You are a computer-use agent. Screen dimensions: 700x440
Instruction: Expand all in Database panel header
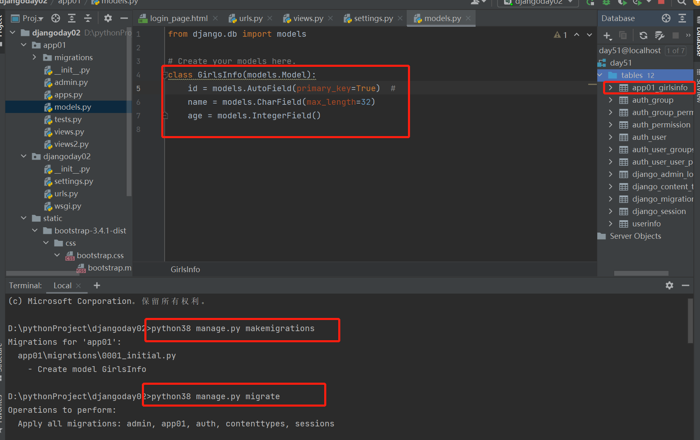click(x=682, y=18)
